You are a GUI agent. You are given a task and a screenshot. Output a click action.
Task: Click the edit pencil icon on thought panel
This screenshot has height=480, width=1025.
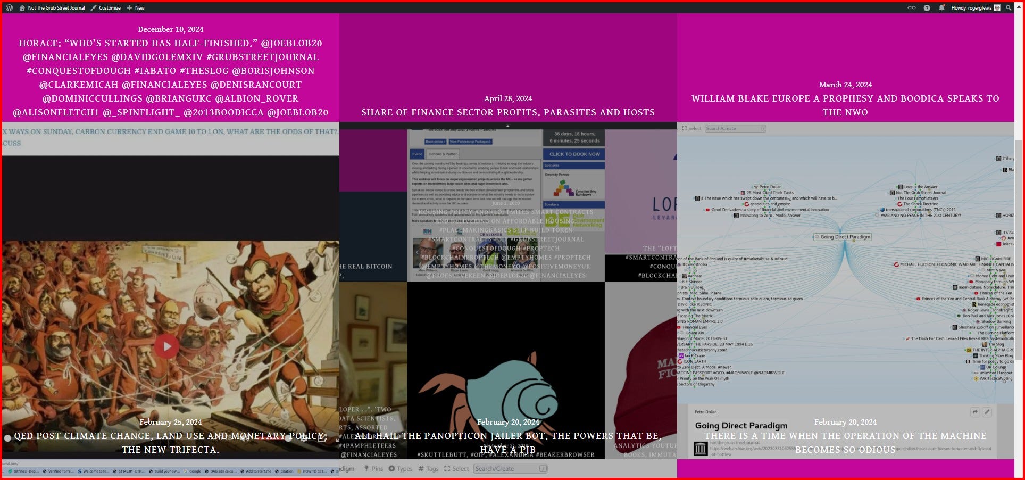point(987,412)
